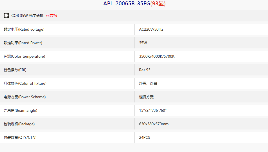
Task: Click the 沙黑、沙白 value
Action: (x=148, y=83)
